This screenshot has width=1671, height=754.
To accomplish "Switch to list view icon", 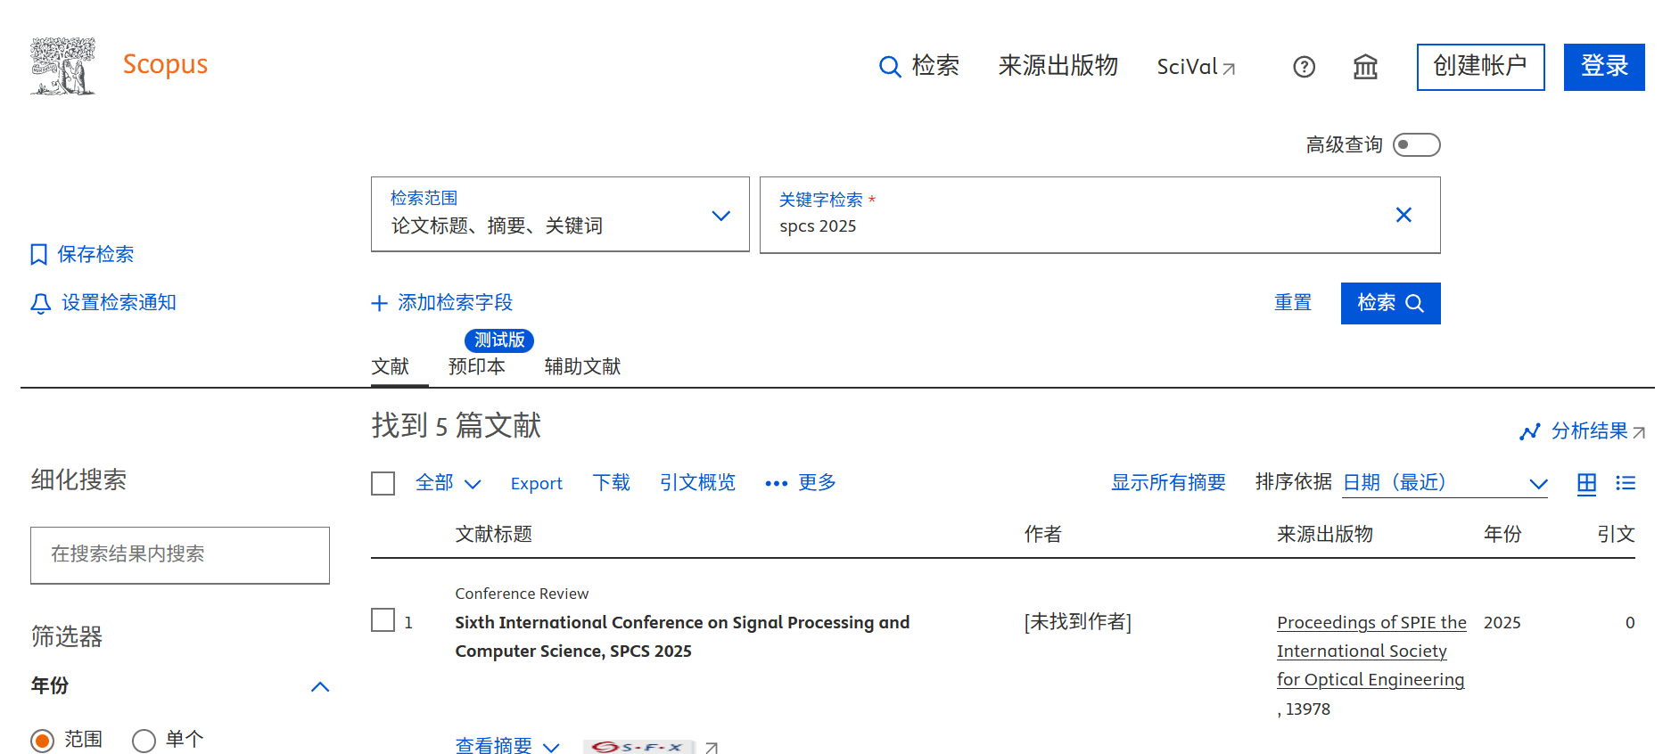I will [1626, 483].
